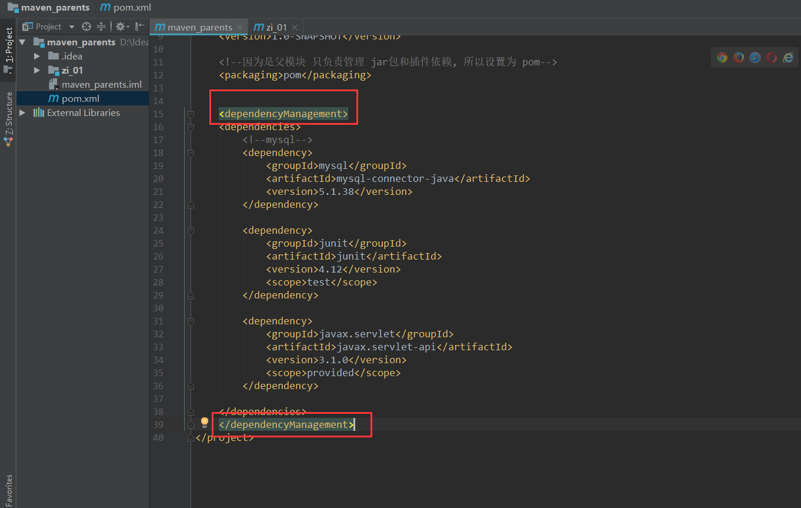The width and height of the screenshot is (801, 508).
Task: Click maven_parents in the navigation breadcrumb
Action: (49, 8)
